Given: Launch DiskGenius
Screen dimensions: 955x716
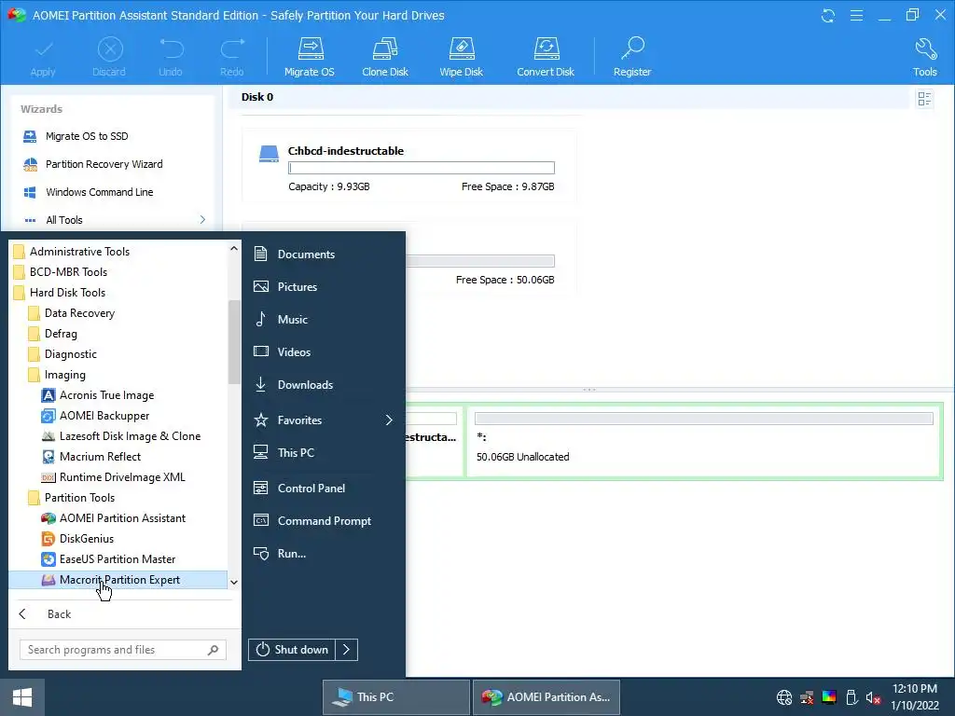Looking at the screenshot, I should (87, 539).
